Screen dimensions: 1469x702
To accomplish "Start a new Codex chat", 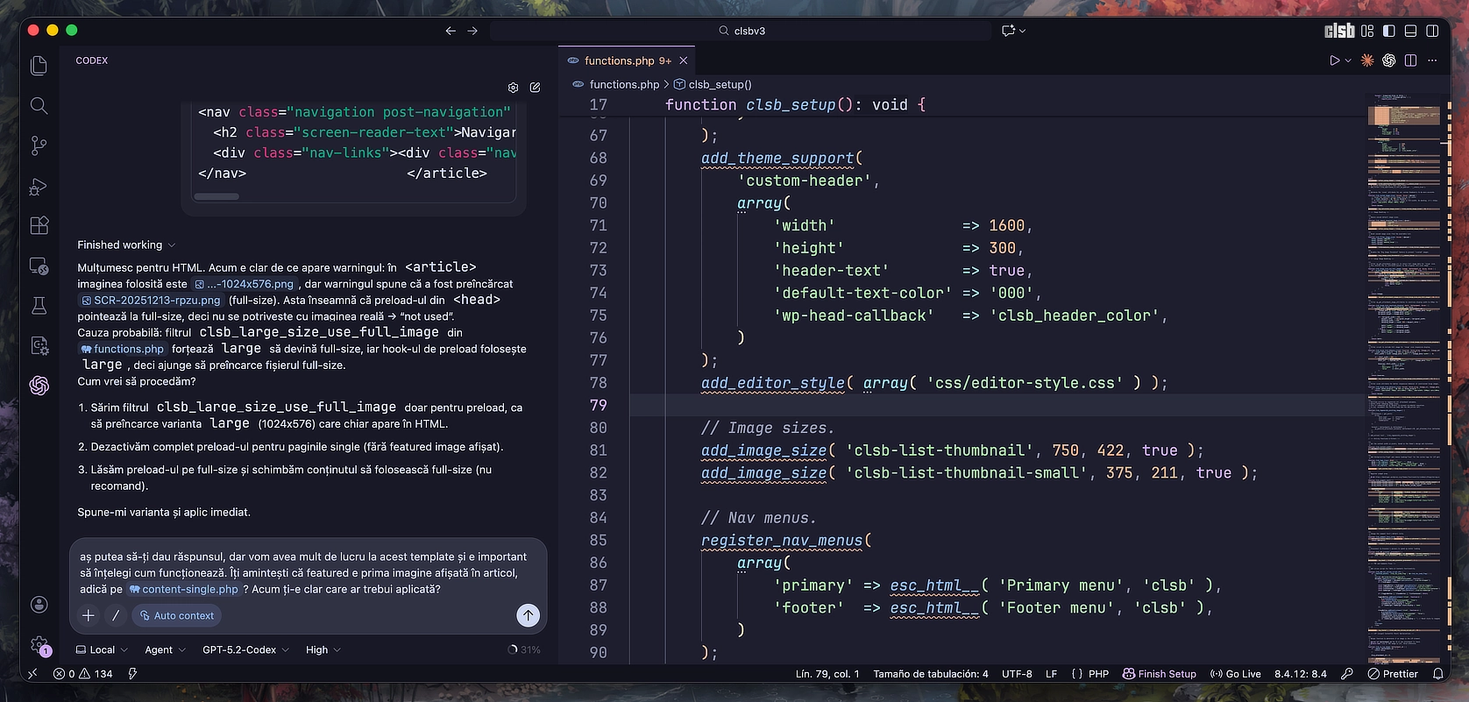I will click(x=535, y=88).
